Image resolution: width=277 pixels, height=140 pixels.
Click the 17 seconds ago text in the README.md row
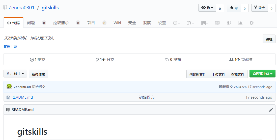coord(259,97)
